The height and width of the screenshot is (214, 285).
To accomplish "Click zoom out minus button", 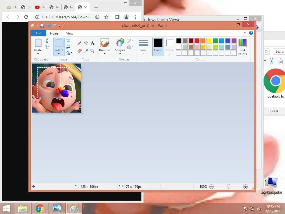I will pyautogui.click(x=212, y=187).
